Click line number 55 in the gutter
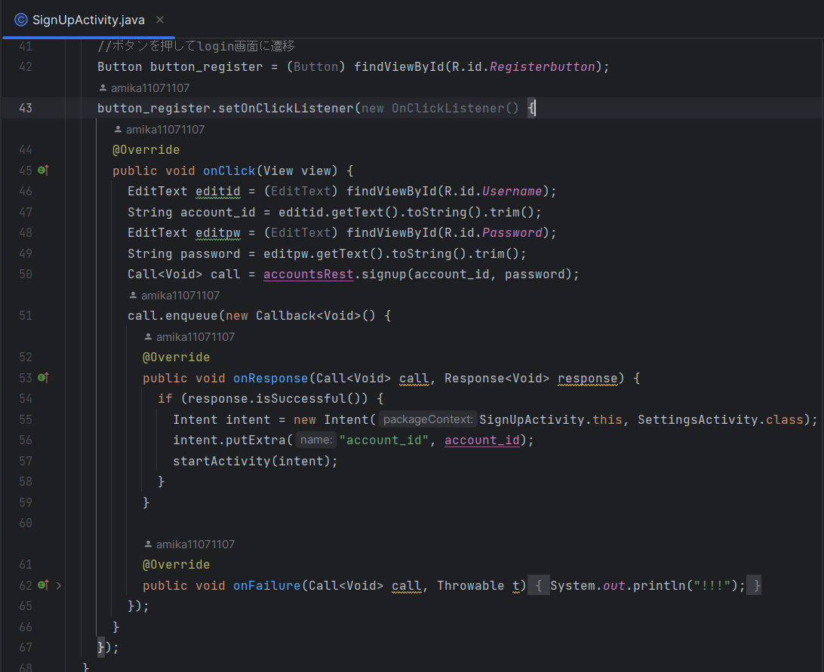824x672 pixels. point(25,419)
